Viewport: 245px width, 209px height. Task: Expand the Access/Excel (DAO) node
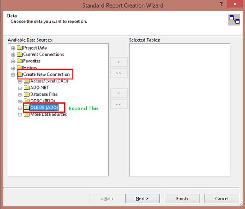click(20, 82)
